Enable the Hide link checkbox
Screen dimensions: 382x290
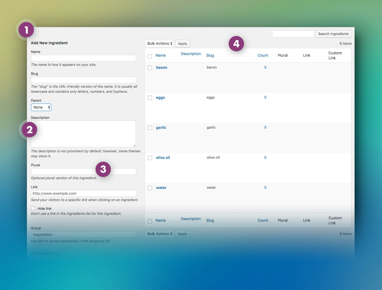(x=33, y=208)
